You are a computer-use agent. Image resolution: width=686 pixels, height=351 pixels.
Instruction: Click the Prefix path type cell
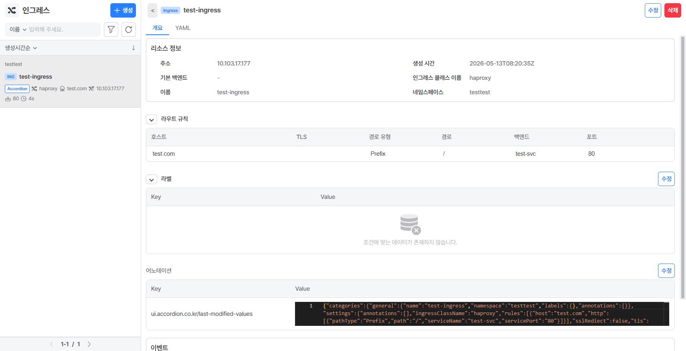point(378,154)
